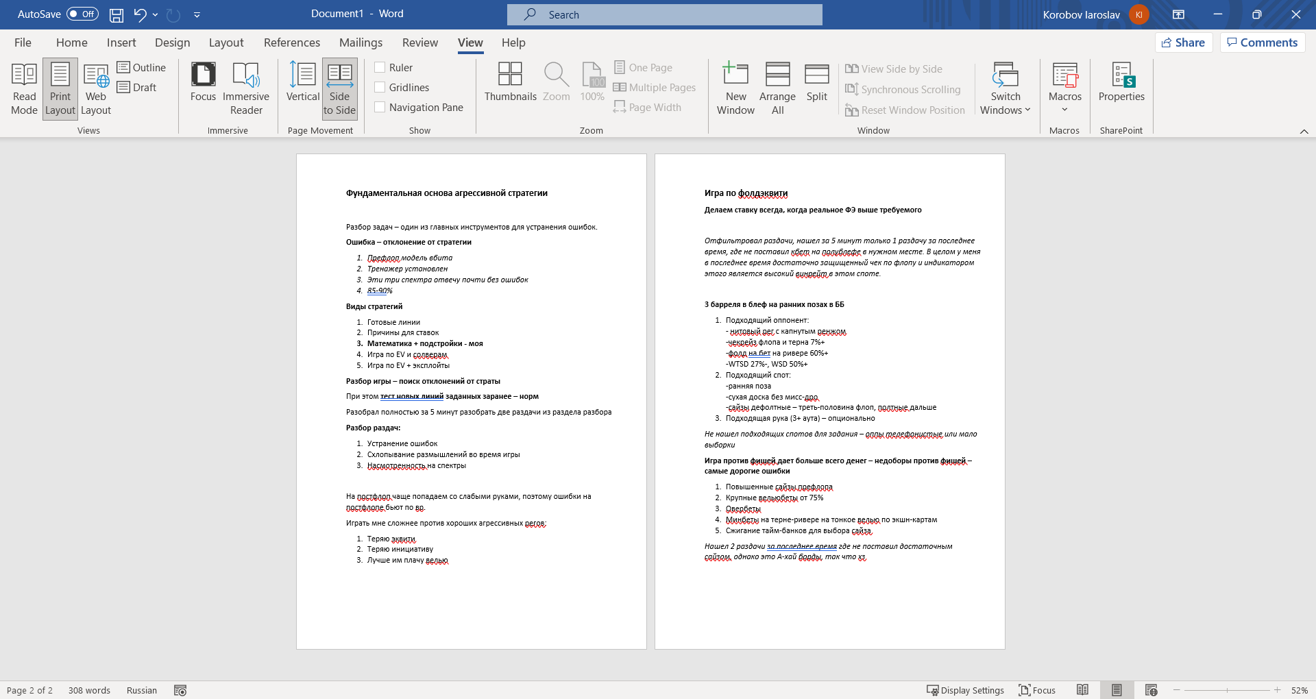The height and width of the screenshot is (699, 1316).
Task: Open the Insert tab
Action: click(121, 42)
